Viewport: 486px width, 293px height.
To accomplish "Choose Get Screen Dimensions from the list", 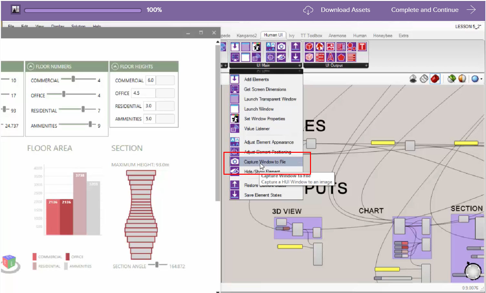I will [266, 89].
